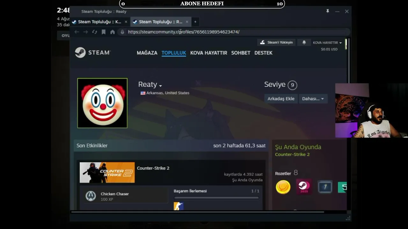Viewport: 408px width, 229px height.
Task: Switch to the Steam Topluluğu :: K... tab
Action: [99, 22]
